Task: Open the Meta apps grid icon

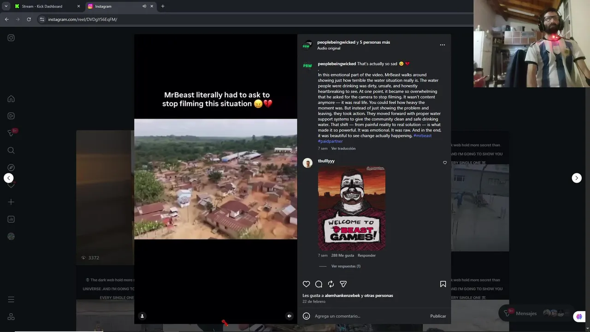Action: [11, 317]
